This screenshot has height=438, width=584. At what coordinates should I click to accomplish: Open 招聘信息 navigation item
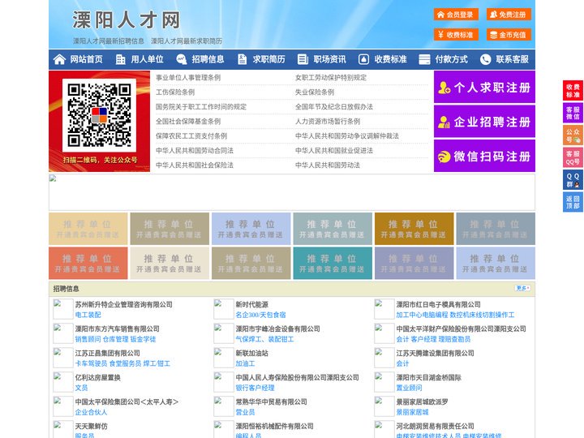208,59
